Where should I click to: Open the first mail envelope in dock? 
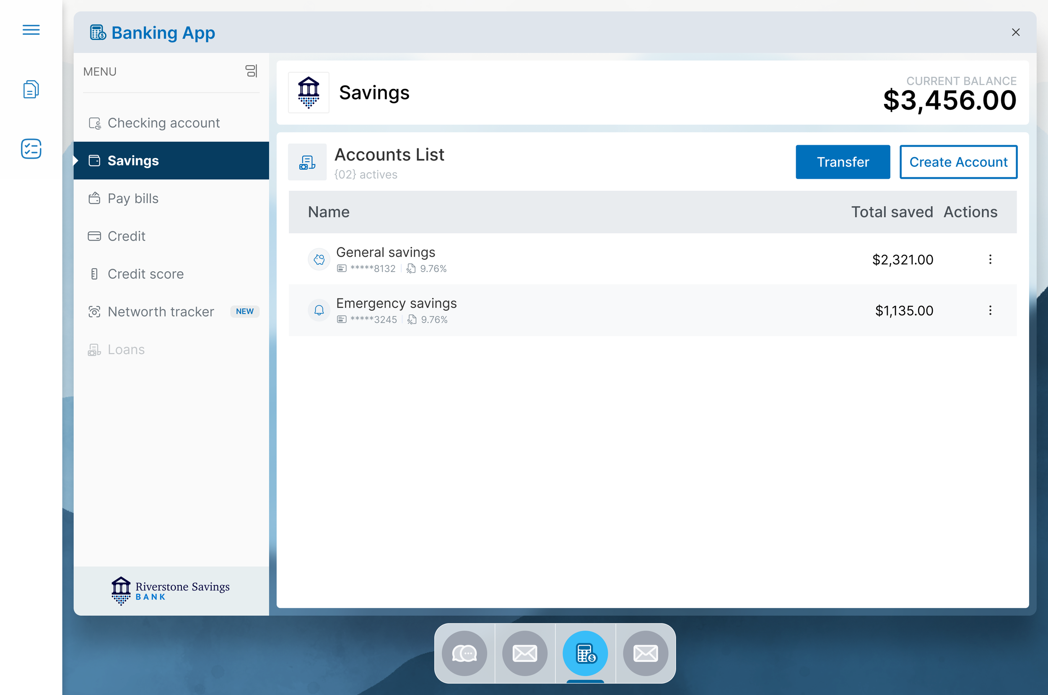(x=525, y=653)
